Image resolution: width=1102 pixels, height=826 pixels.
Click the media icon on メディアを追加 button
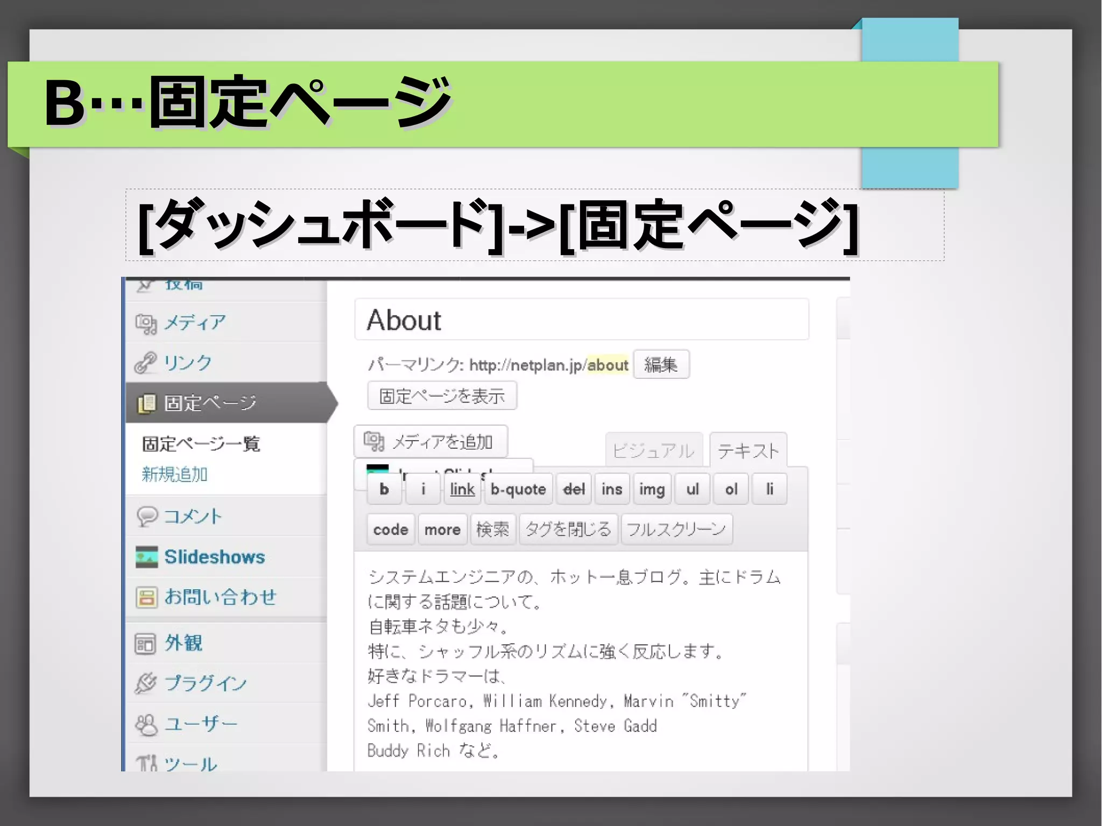click(x=374, y=441)
